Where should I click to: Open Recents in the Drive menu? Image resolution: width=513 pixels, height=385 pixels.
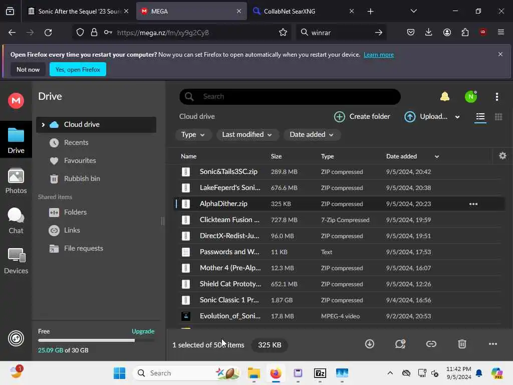click(76, 143)
